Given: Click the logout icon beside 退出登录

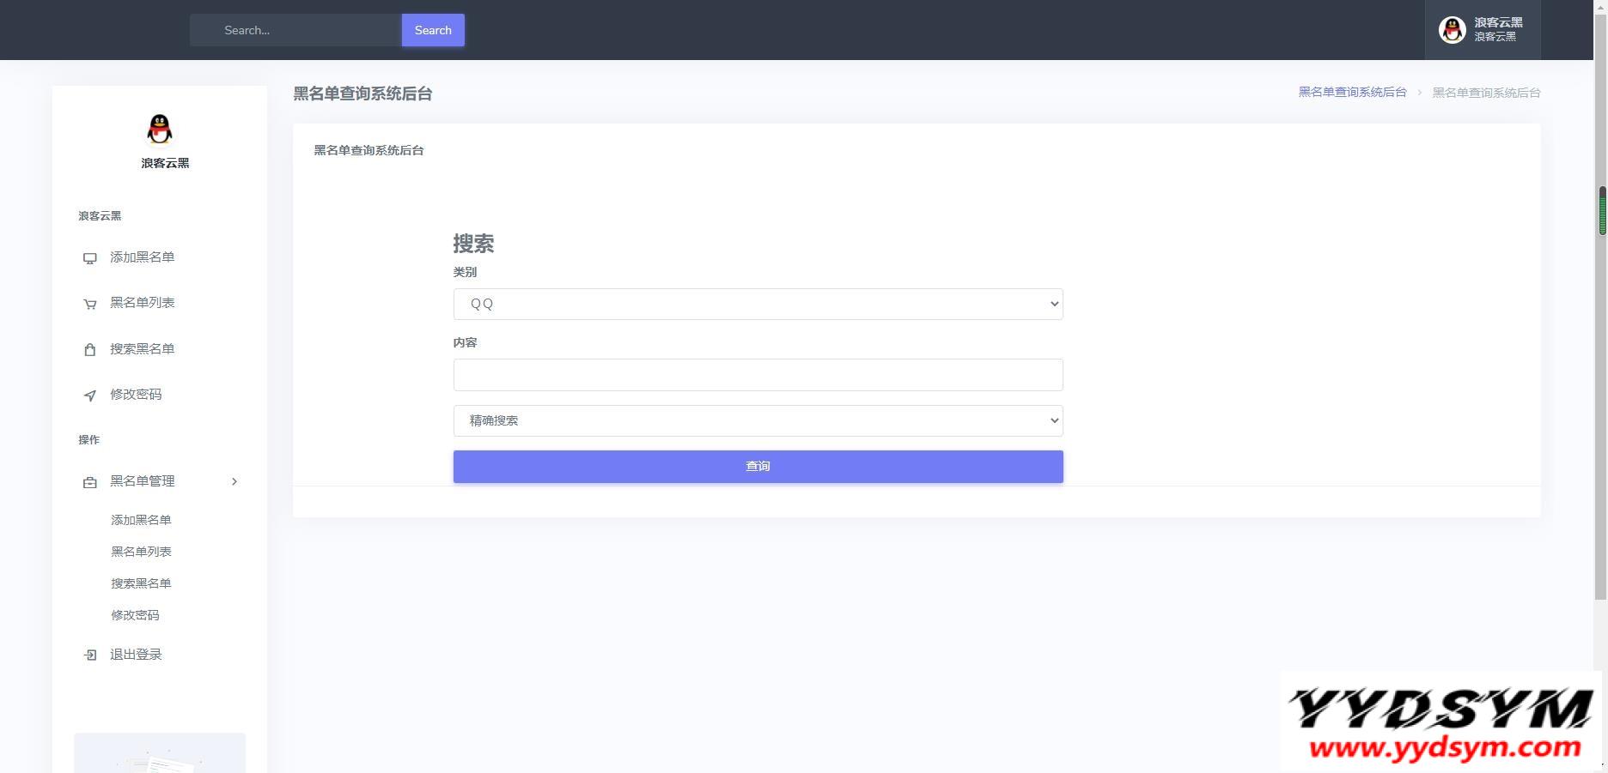Looking at the screenshot, I should (x=89, y=655).
